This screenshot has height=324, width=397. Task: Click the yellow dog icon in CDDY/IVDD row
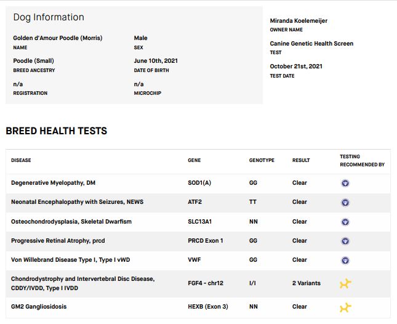tap(346, 283)
